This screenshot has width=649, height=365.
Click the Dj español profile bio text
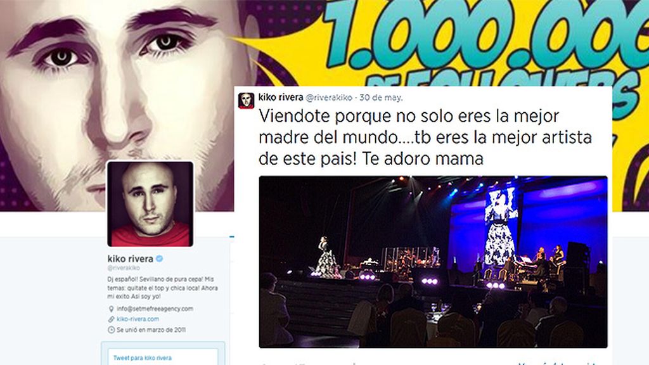tap(162, 288)
